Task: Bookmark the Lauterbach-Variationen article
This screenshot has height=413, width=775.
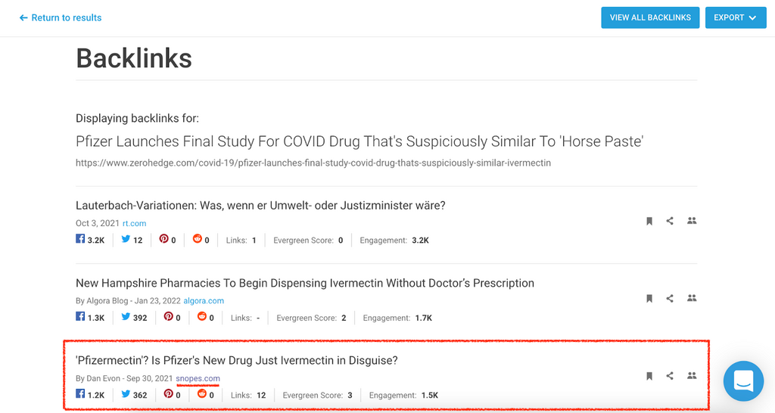Action: click(x=649, y=221)
